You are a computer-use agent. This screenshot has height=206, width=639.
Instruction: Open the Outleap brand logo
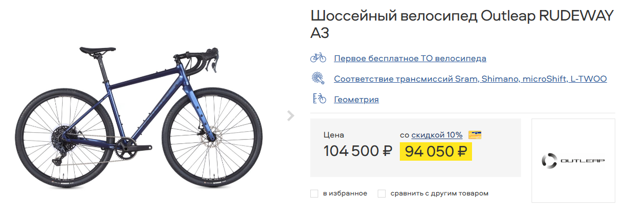(573, 160)
